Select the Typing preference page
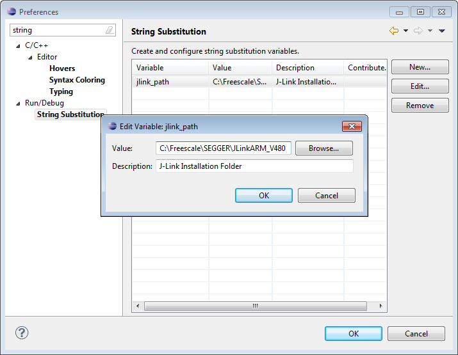Viewport: 458px width, 355px height. coord(61,91)
